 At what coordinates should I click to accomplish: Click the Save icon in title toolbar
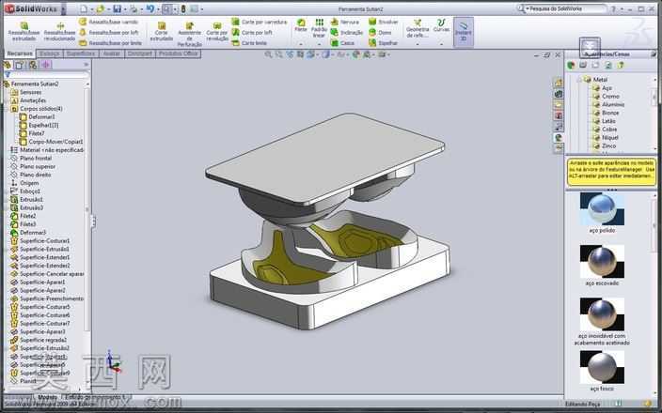click(117, 8)
